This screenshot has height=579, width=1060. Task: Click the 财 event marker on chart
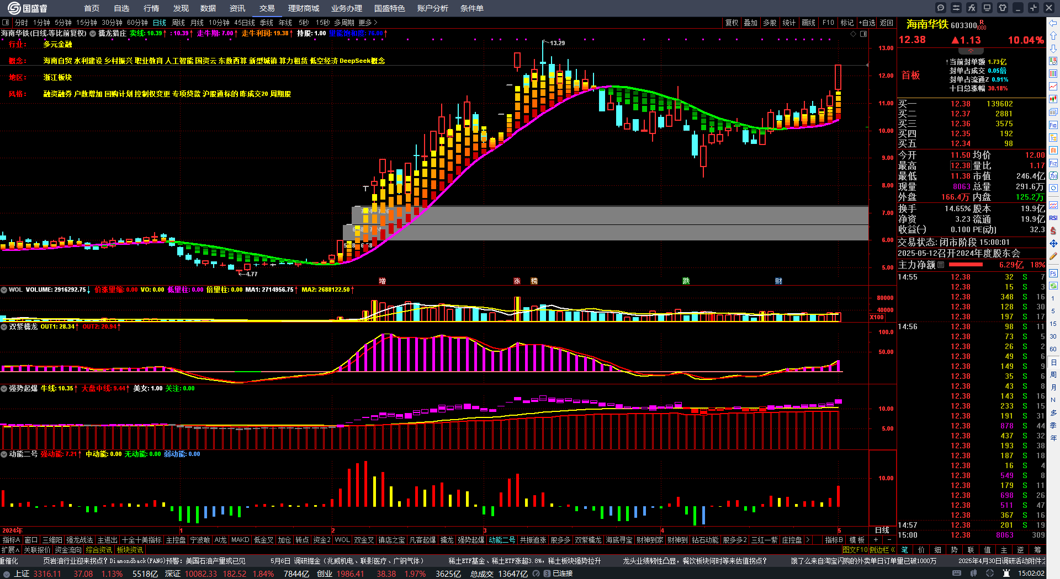pos(778,281)
